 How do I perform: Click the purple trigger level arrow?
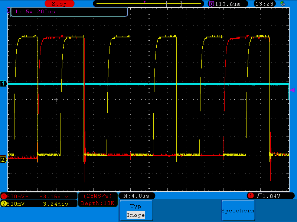point(292,90)
